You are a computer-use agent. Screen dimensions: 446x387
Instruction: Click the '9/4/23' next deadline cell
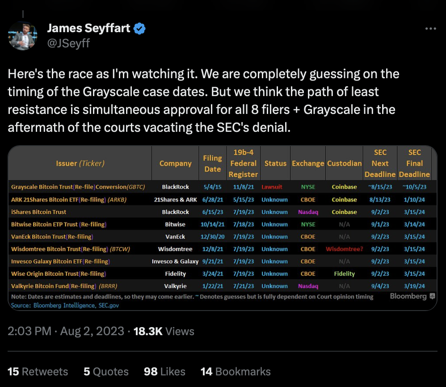point(380,286)
